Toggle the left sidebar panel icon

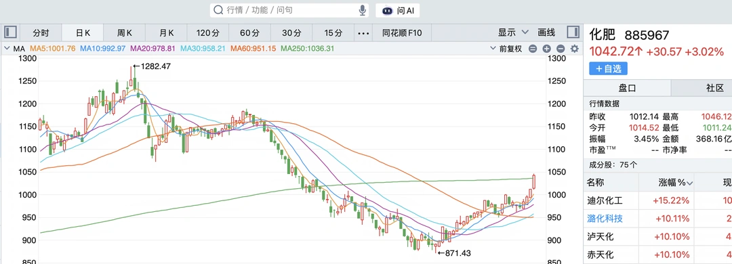click(x=10, y=32)
